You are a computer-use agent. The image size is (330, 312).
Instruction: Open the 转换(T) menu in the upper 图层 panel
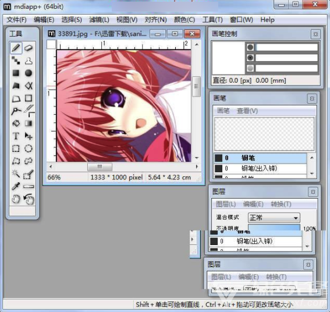[281, 204]
